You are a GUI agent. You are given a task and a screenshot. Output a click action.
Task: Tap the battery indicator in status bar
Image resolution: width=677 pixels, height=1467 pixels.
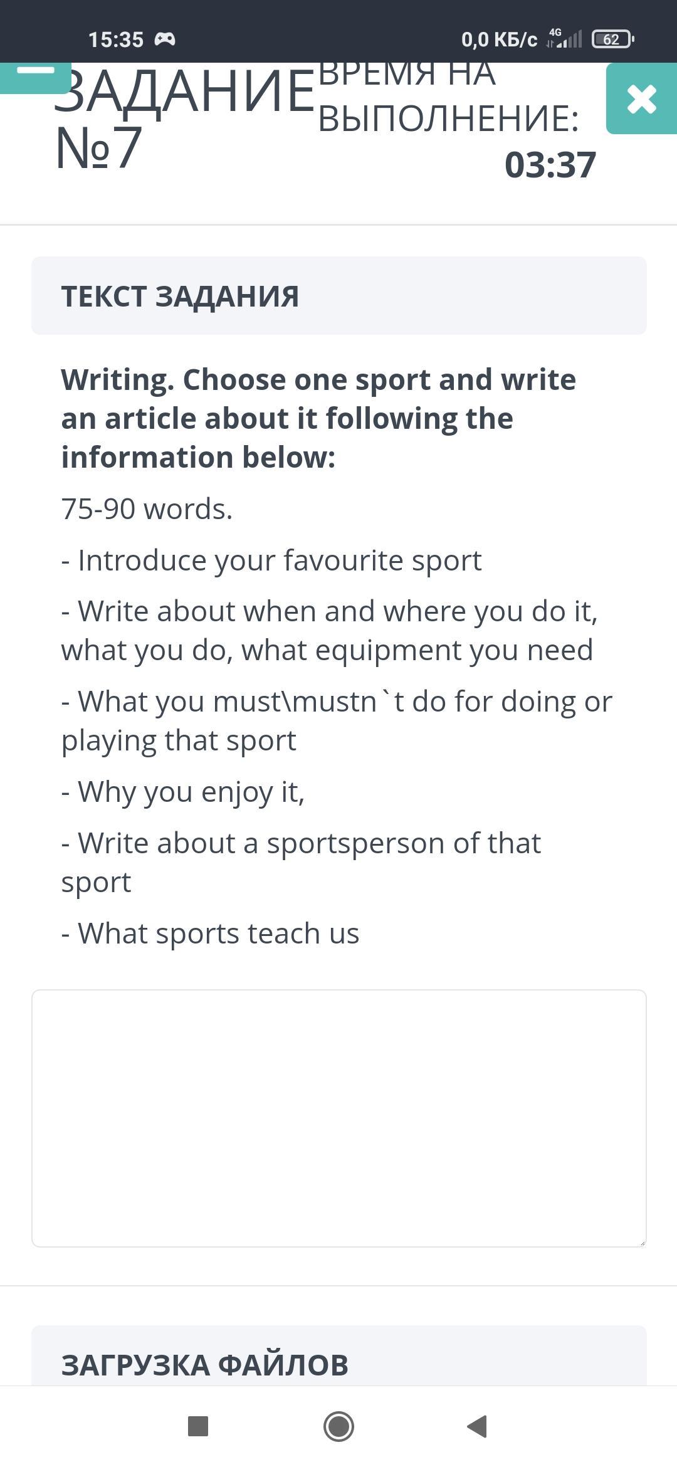pyautogui.click(x=612, y=39)
